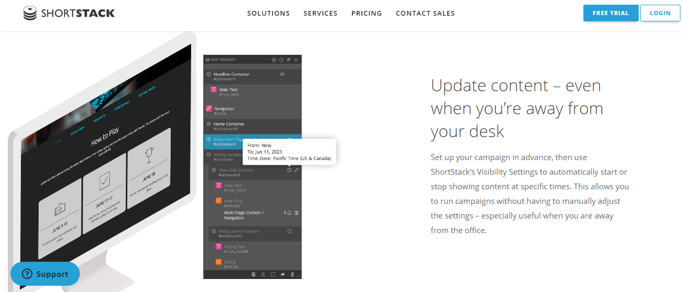Click the orange voting icon beside View Only
Image resolution: width=682 pixels, height=292 pixels.
(x=219, y=201)
